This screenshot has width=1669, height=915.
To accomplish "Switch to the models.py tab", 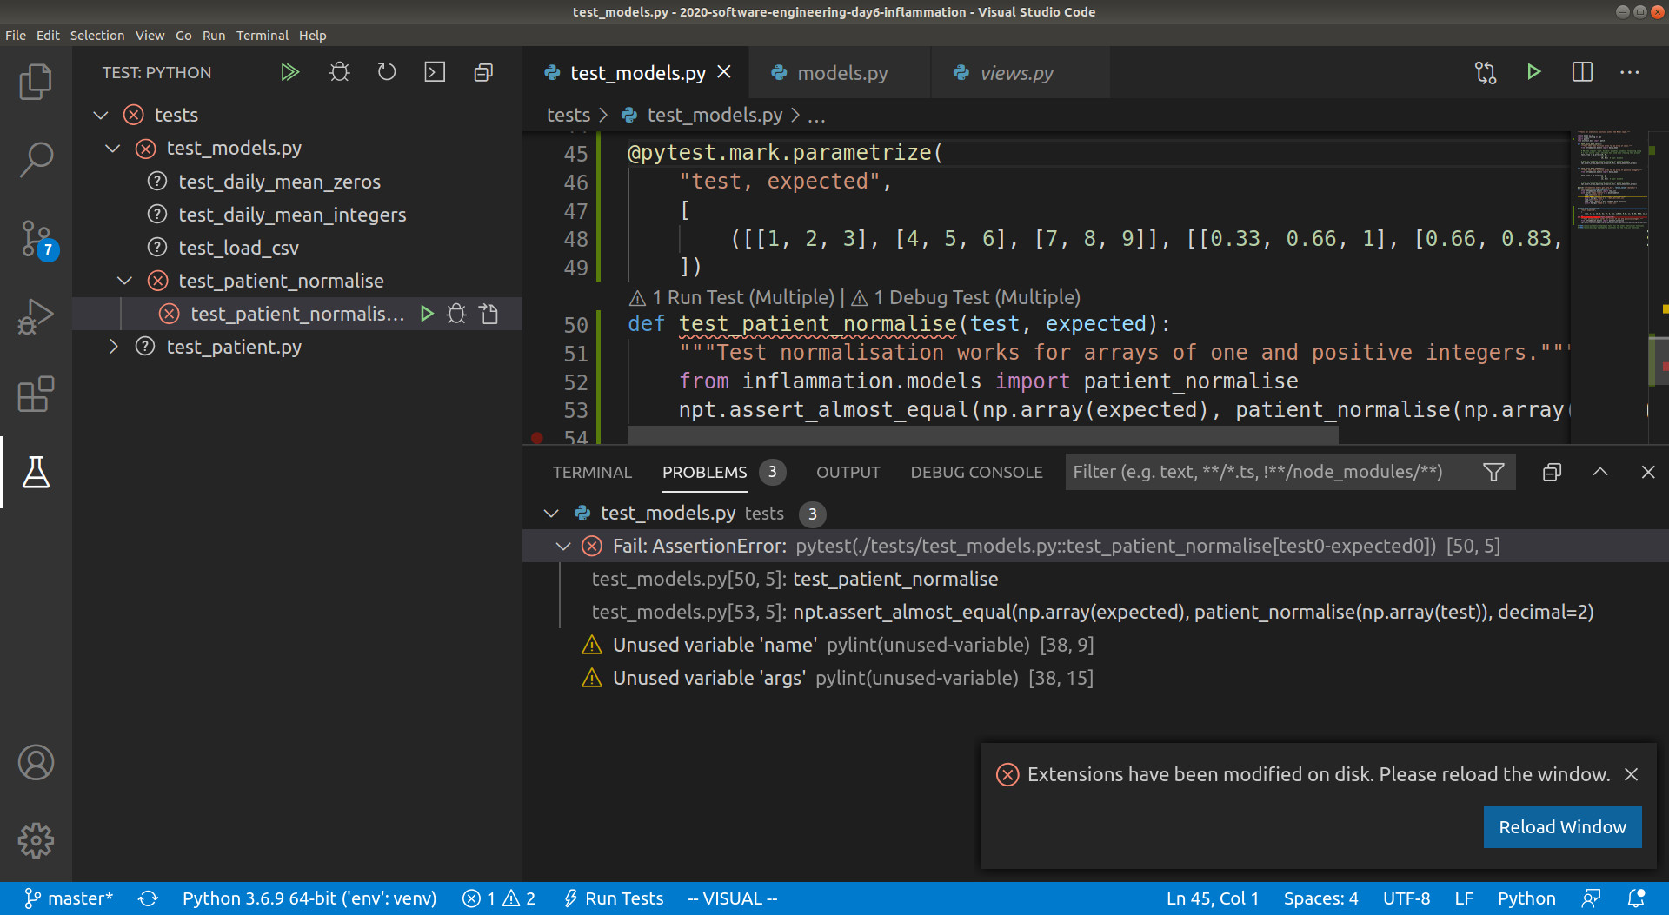I will pyautogui.click(x=839, y=73).
